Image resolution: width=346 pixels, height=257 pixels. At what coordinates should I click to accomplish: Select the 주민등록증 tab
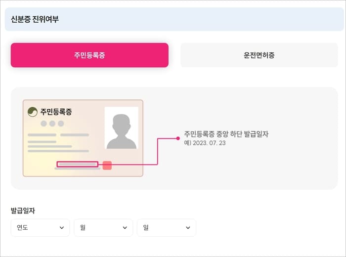89,55
